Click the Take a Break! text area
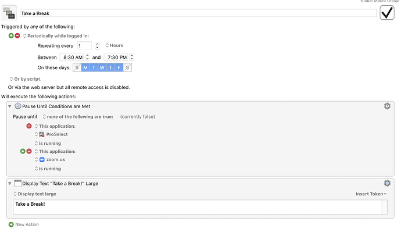The height and width of the screenshot is (232, 401). click(x=200, y=207)
